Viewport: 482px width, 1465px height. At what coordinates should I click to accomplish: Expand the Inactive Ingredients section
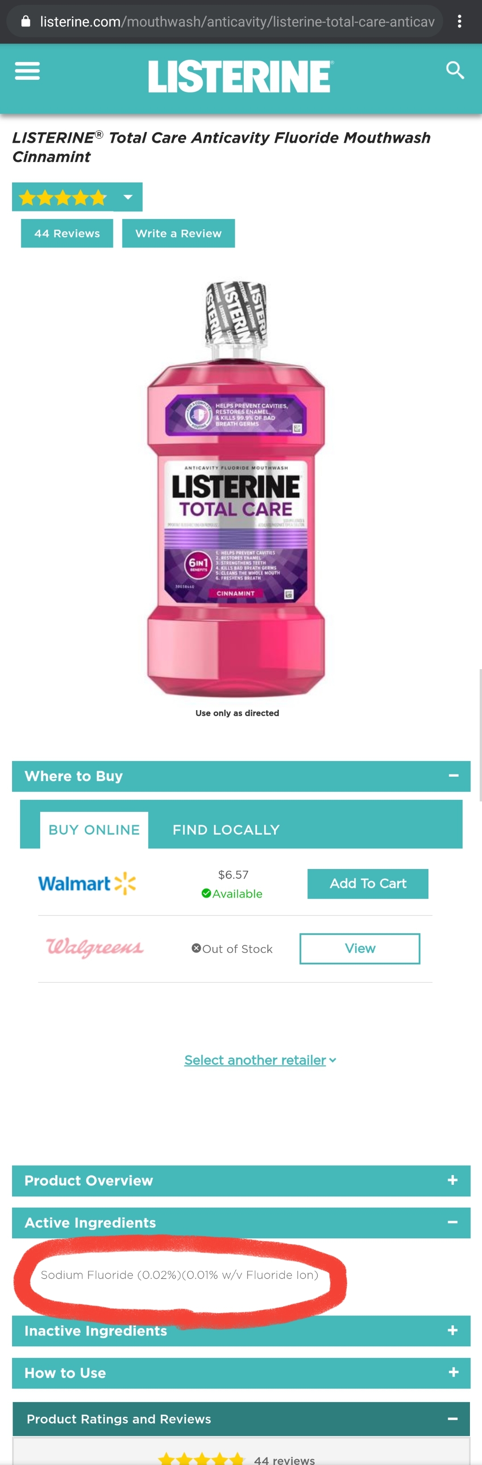point(241,1330)
